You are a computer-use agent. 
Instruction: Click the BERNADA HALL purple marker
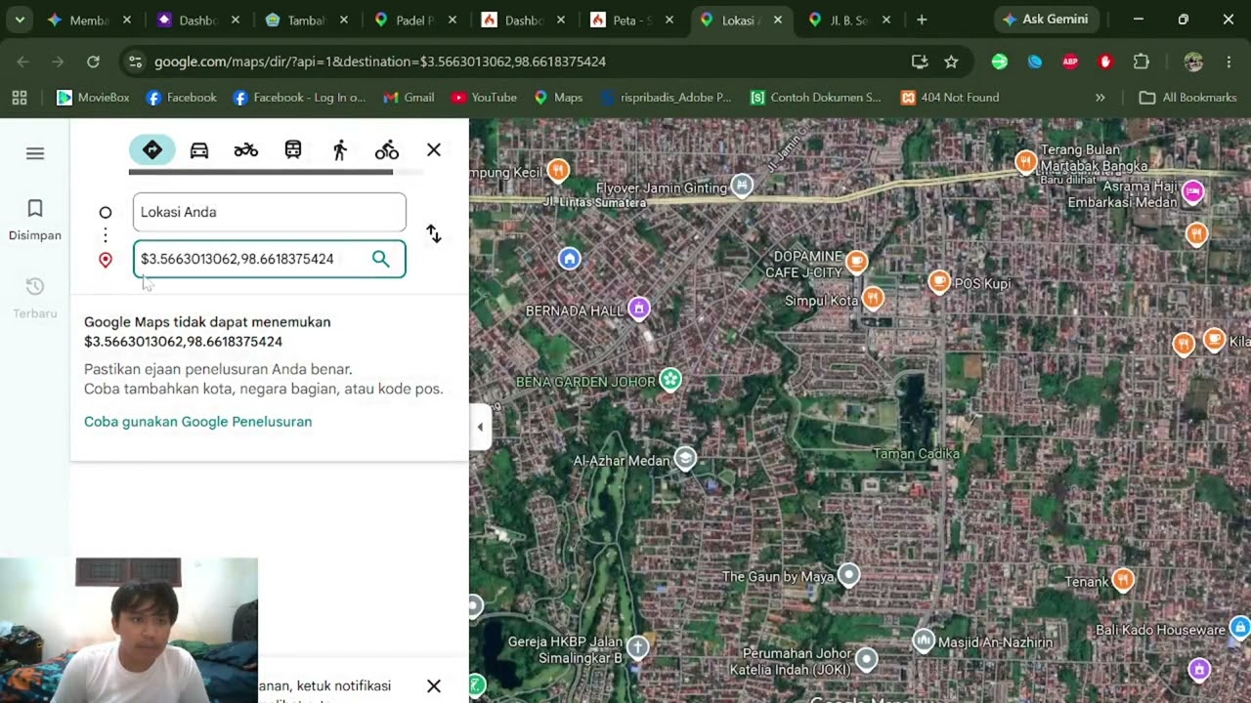click(639, 309)
